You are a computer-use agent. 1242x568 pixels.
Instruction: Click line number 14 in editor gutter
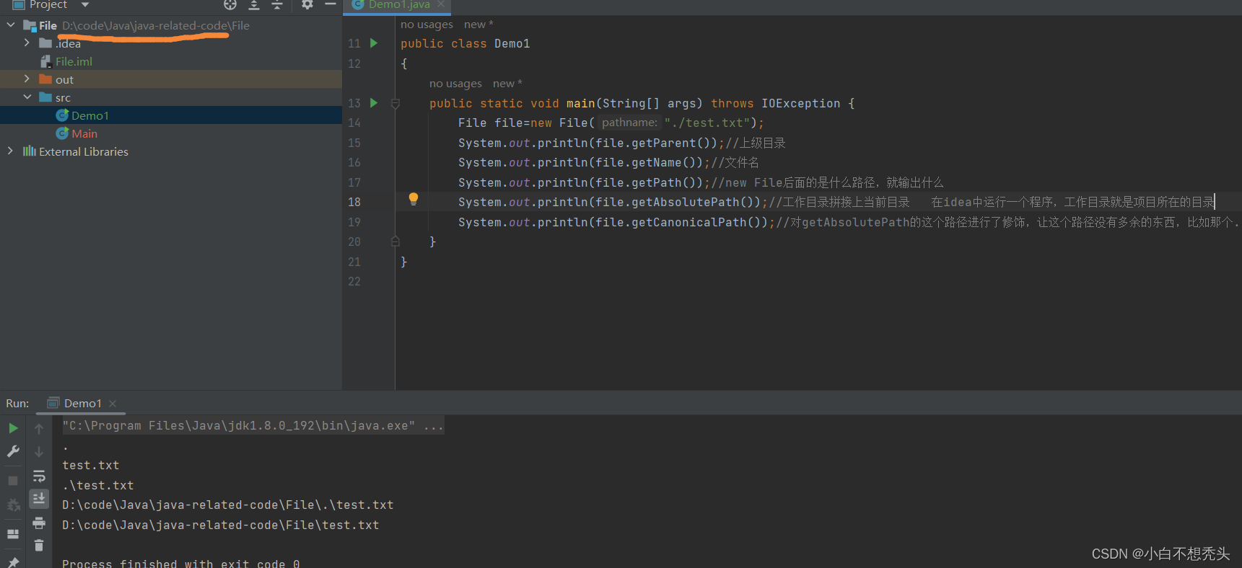point(354,123)
